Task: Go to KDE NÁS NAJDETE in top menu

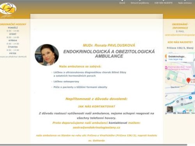Action: pyautogui.click(x=163, y=3)
